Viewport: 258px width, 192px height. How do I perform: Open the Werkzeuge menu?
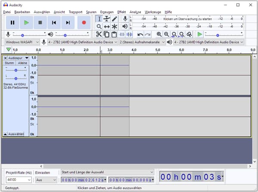[153, 12]
